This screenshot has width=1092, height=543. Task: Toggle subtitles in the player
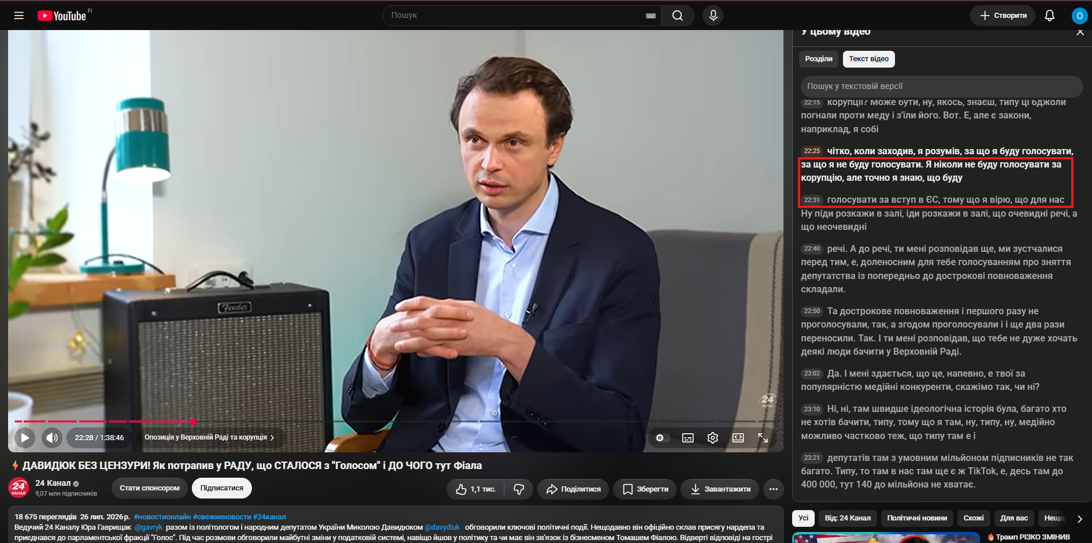point(688,438)
